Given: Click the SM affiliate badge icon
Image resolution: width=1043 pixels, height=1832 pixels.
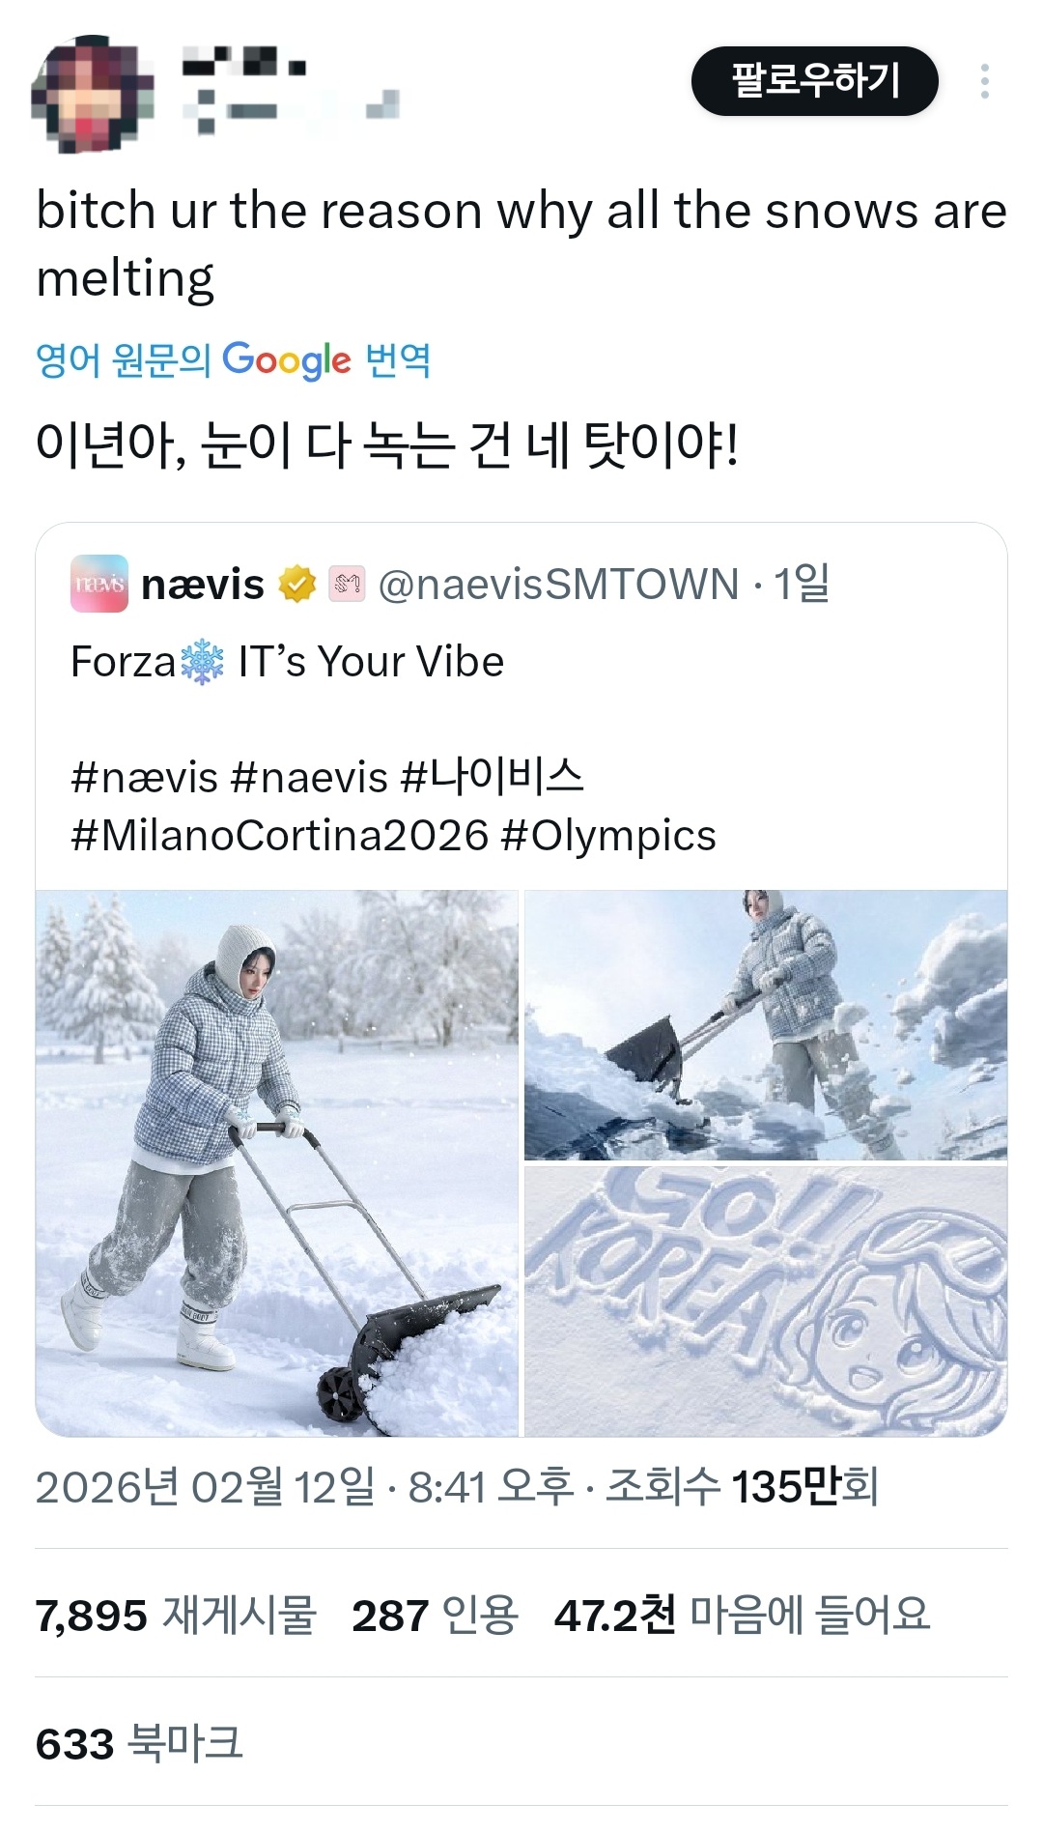Looking at the screenshot, I should [347, 584].
